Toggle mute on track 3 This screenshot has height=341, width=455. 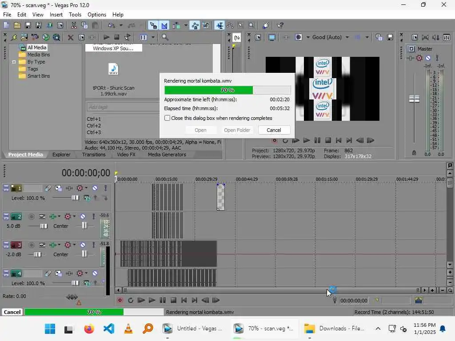click(x=83, y=245)
